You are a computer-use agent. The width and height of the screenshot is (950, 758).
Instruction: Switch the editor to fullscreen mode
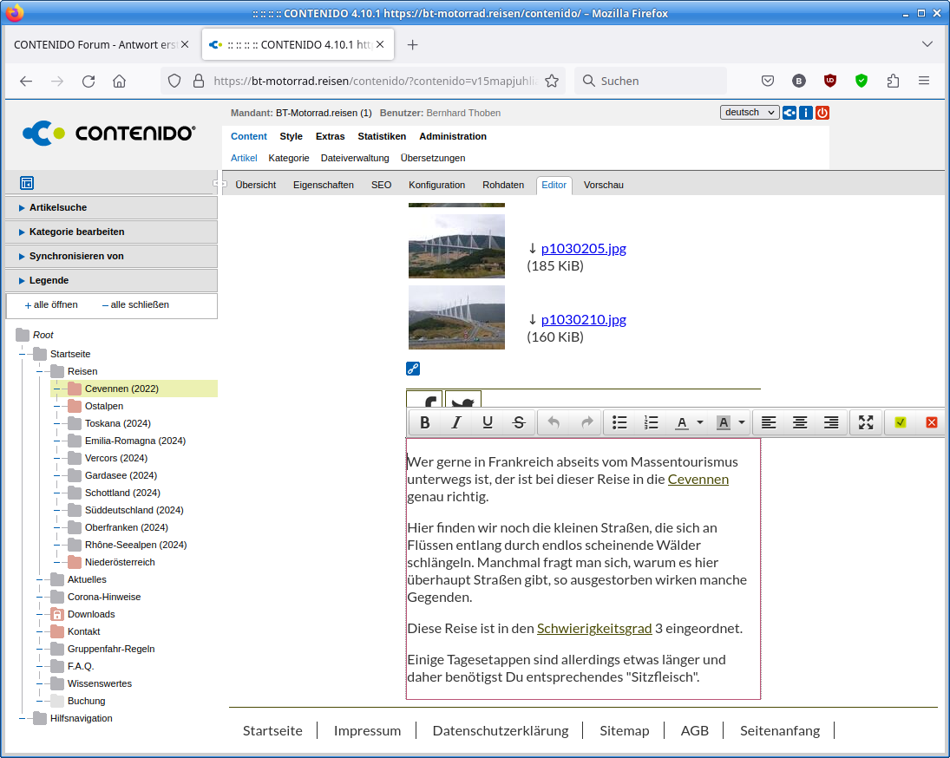[x=866, y=422]
